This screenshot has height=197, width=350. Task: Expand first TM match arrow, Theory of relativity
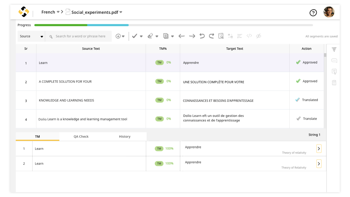click(x=319, y=149)
